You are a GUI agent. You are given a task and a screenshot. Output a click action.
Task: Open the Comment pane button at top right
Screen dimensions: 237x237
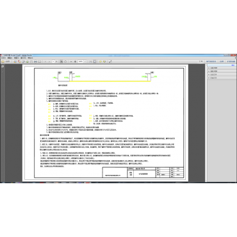coord(222,61)
